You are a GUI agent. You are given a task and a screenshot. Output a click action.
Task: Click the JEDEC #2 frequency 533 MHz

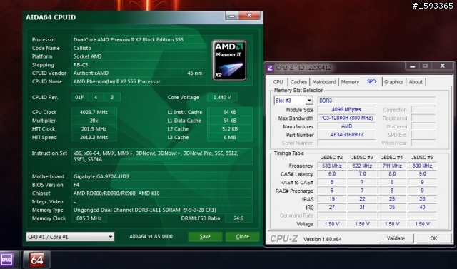click(x=331, y=166)
